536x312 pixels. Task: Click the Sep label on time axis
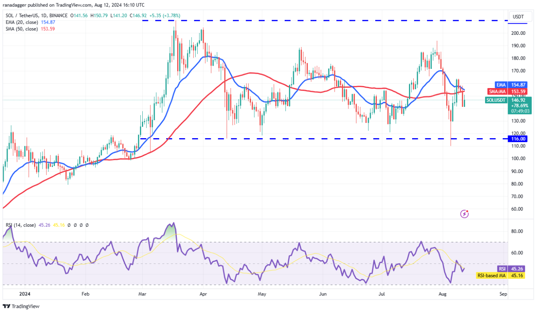(504, 294)
